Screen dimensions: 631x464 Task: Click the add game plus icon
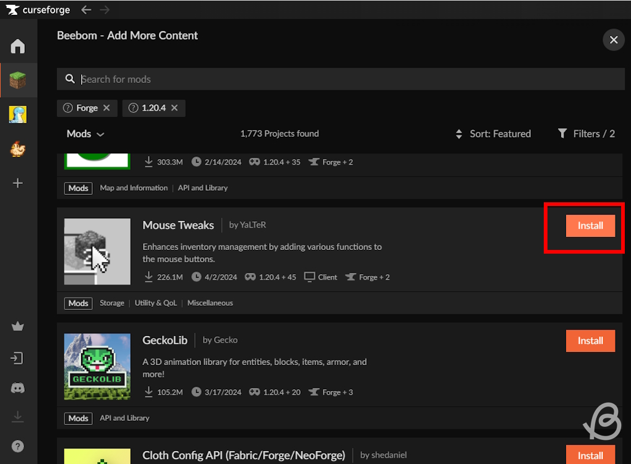tap(18, 183)
